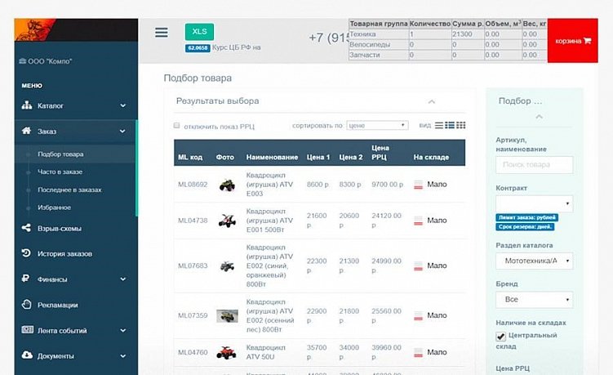Open the Контракт dropdown
This screenshot has height=375, width=613.
[534, 203]
